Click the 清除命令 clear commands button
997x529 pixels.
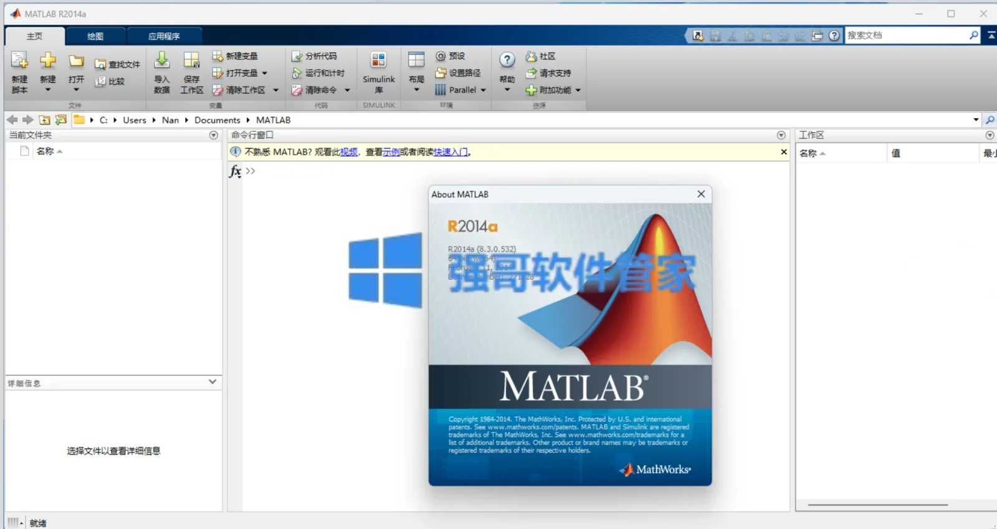click(x=314, y=90)
